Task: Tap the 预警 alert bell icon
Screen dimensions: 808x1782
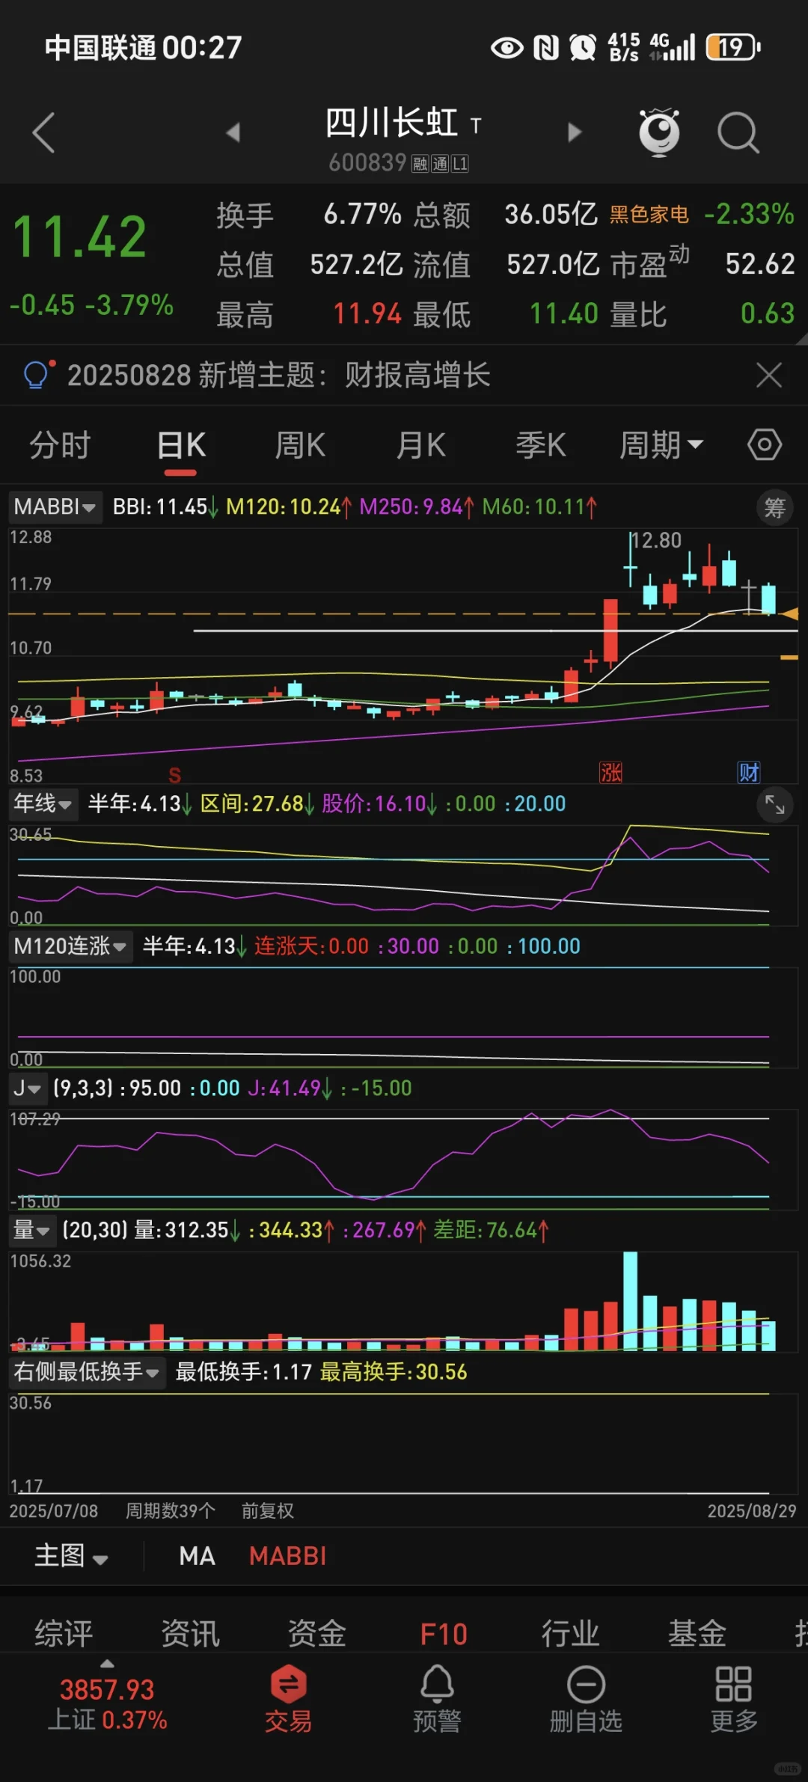Action: point(437,1700)
